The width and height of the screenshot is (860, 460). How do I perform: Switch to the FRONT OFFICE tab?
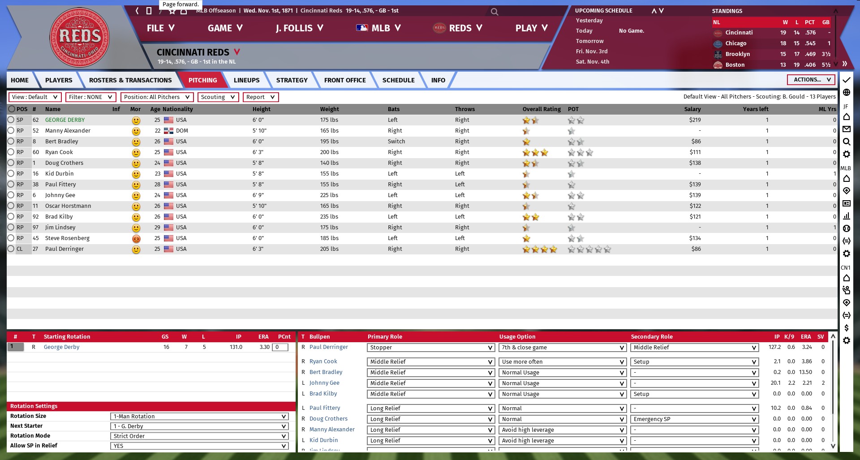(345, 80)
